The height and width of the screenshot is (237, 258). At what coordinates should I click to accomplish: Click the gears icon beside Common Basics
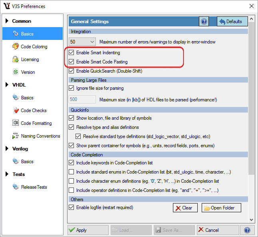(16, 34)
